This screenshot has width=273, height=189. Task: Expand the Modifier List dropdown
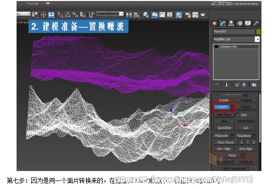coord(257,39)
